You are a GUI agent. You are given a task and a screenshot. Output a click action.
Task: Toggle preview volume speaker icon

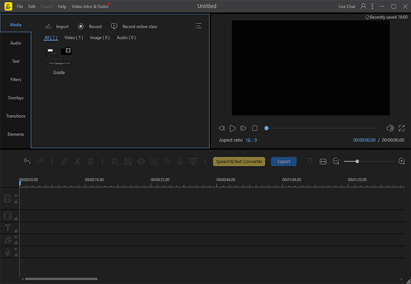(390, 128)
